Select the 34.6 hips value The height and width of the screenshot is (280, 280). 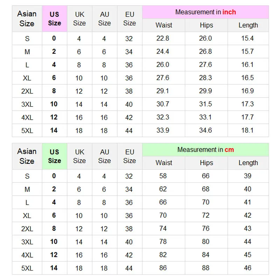click(205, 130)
